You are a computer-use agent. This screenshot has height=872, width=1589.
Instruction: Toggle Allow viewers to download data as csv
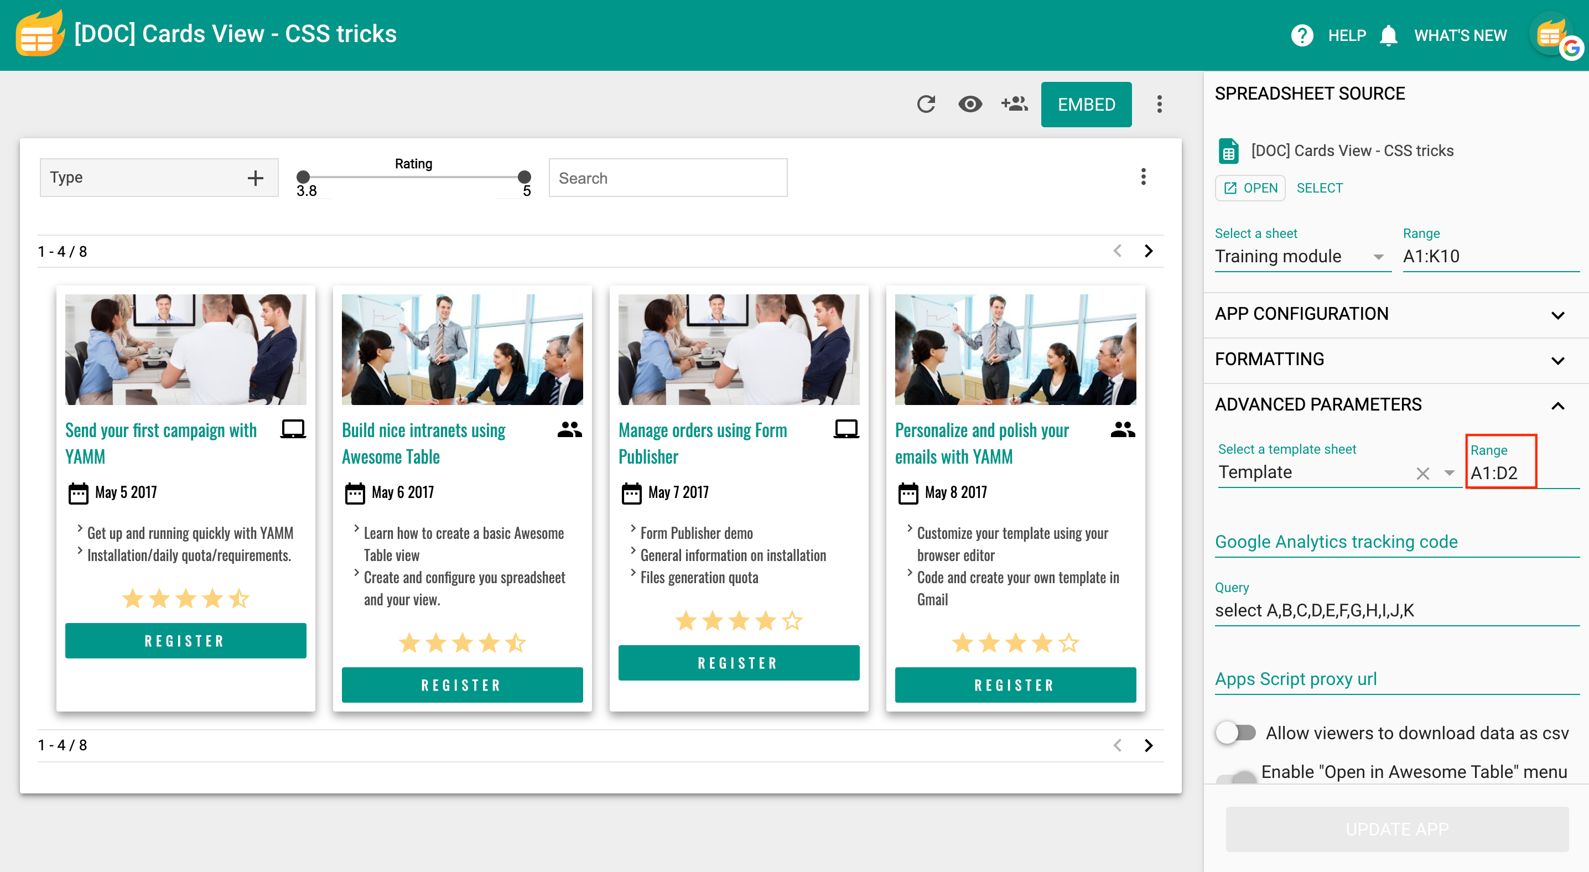click(x=1235, y=733)
